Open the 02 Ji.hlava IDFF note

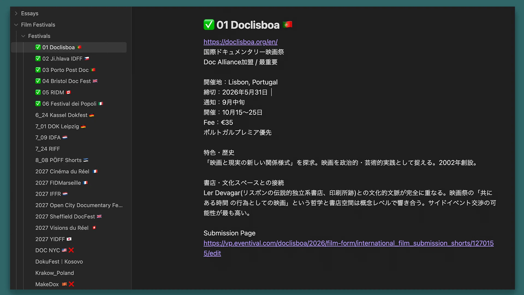coord(62,58)
